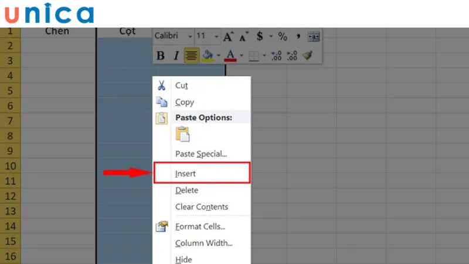Apply Percent Style format
Screen dimensions: 469x264
[x=283, y=36]
